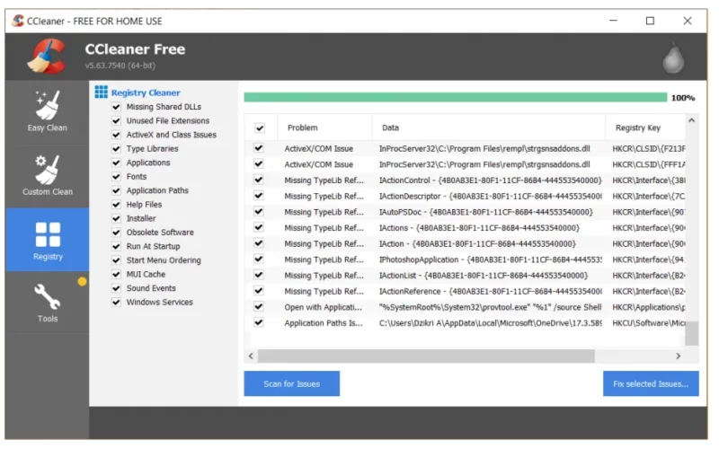Click the CCleaner logo in the header
Viewport: 719px width, 449px height.
tap(46, 57)
